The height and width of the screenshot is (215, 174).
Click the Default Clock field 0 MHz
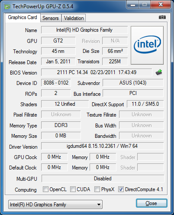pyautogui.click(x=54, y=167)
